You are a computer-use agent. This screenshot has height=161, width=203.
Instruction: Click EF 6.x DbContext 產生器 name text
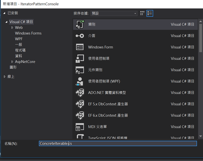click(x=108, y=115)
